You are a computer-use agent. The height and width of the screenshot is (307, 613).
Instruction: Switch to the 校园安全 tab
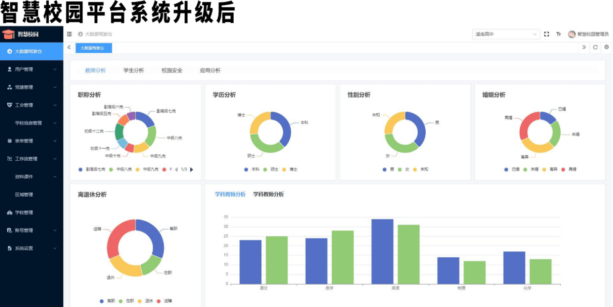(x=172, y=70)
